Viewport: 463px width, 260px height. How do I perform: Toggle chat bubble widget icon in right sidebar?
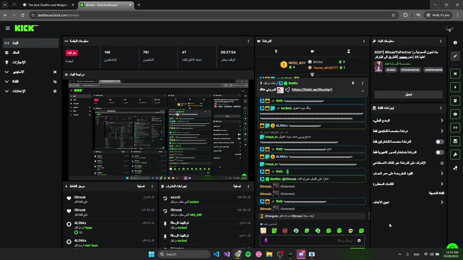point(455,114)
